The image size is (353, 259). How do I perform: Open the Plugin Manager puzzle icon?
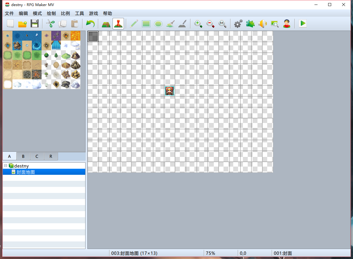[x=250, y=24]
